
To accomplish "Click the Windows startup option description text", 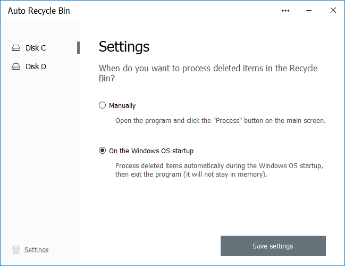I will [x=219, y=170].
